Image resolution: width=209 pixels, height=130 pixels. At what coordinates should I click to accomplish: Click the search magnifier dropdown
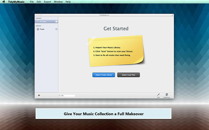pos(60,96)
